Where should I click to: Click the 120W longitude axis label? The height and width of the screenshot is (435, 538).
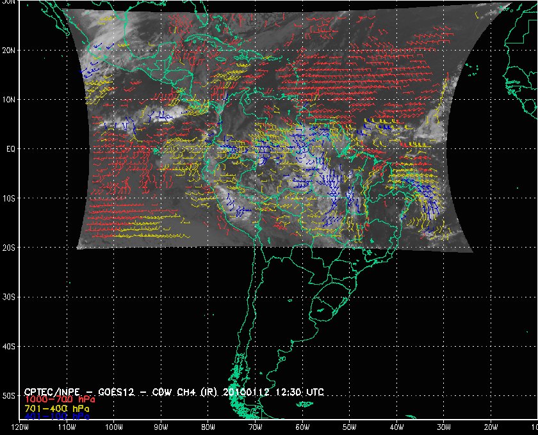[x=19, y=427]
